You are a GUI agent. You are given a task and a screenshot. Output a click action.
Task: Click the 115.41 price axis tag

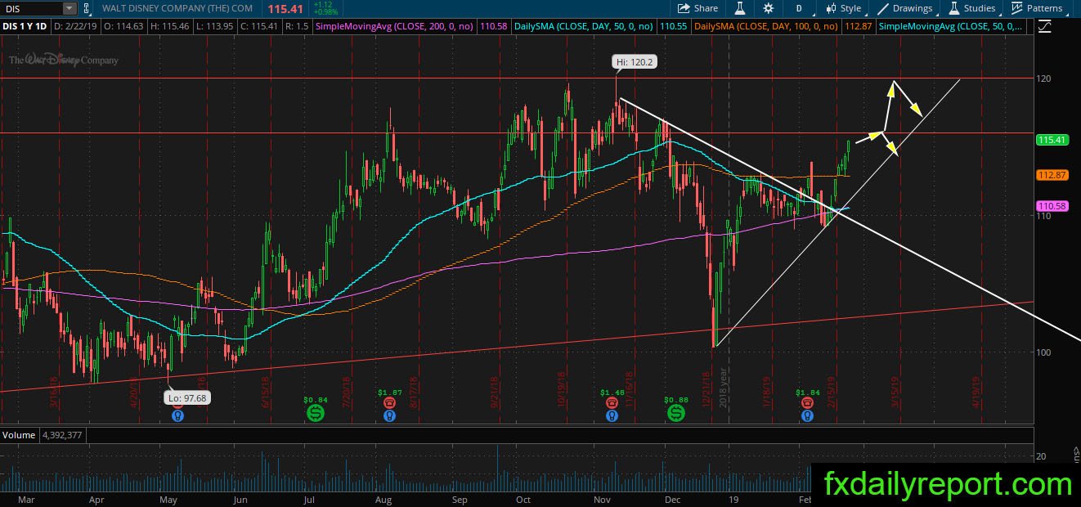(x=1052, y=140)
